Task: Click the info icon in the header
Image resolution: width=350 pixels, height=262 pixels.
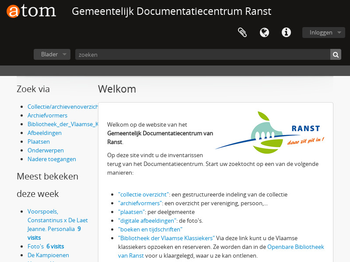Action: click(x=286, y=32)
